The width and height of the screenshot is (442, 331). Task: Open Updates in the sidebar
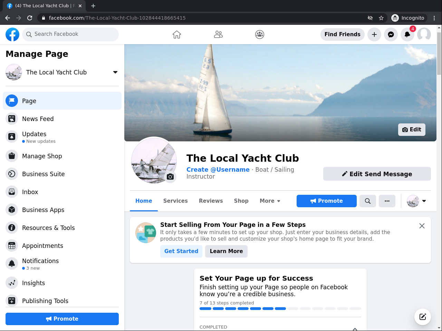(x=62, y=137)
